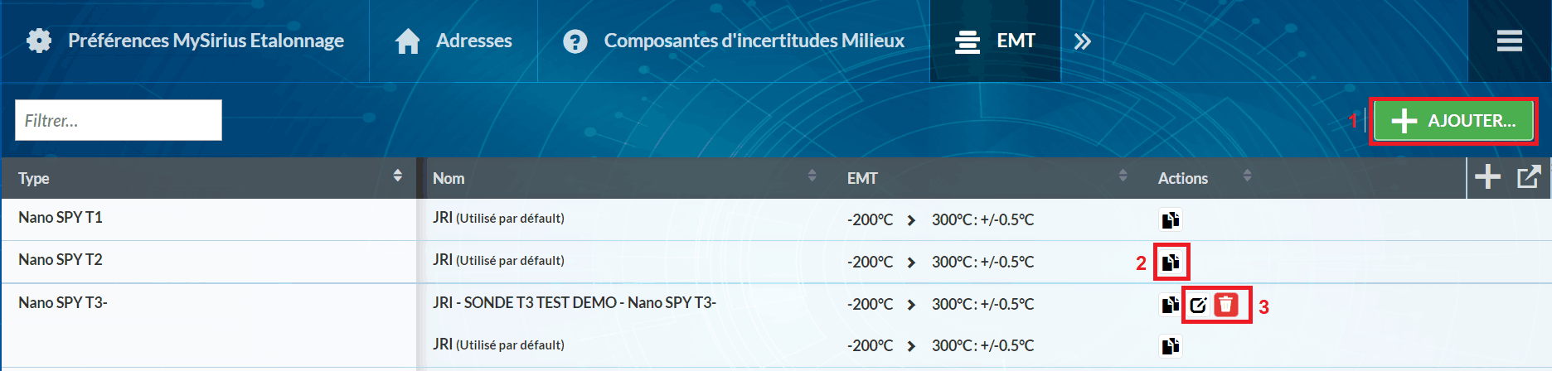Open Composantes d'incertitudes Milieux tab
The height and width of the screenshot is (371, 1552).
(734, 41)
